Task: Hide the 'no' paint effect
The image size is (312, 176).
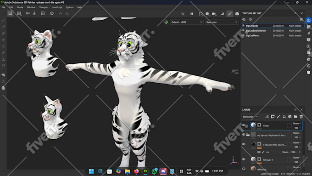Action: [x=259, y=152]
